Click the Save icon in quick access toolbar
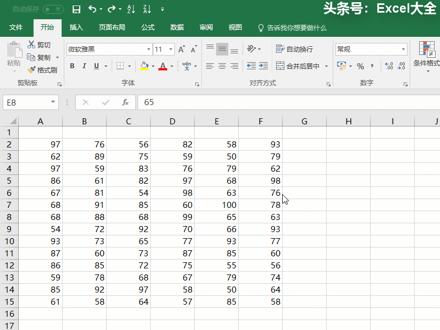 [76, 9]
